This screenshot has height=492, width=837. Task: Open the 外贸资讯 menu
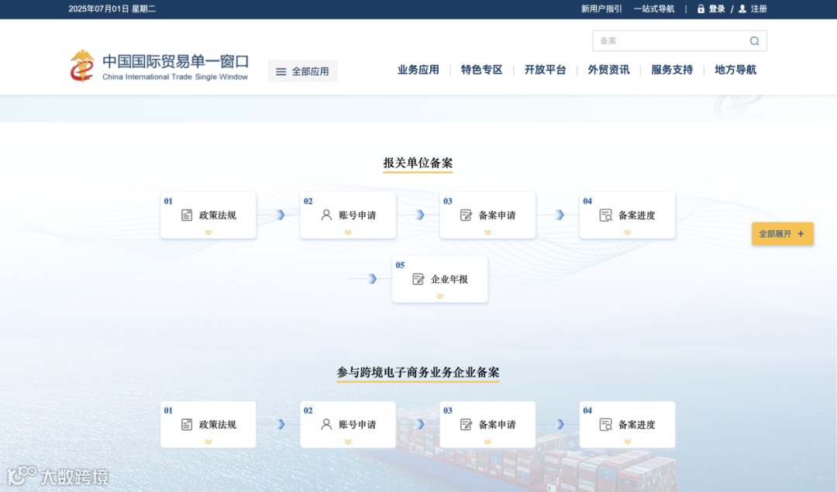point(608,70)
